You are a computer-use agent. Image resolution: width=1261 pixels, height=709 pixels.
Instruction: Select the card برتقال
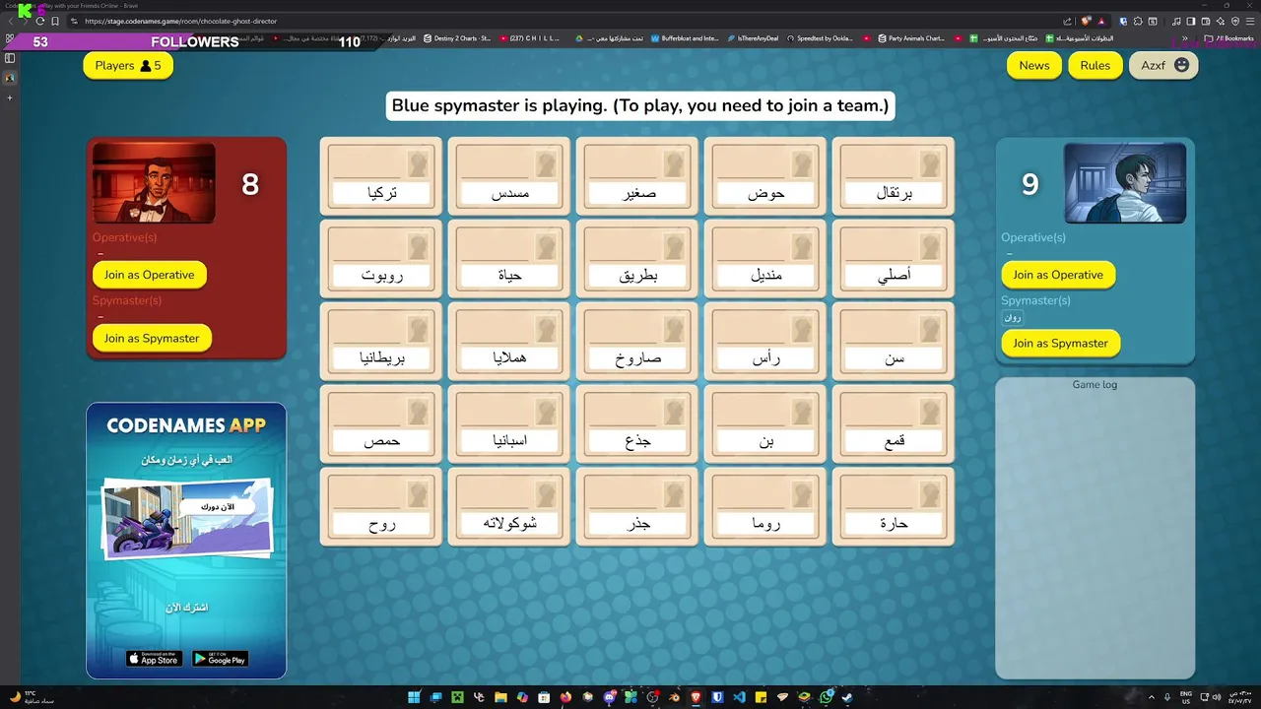point(894,176)
